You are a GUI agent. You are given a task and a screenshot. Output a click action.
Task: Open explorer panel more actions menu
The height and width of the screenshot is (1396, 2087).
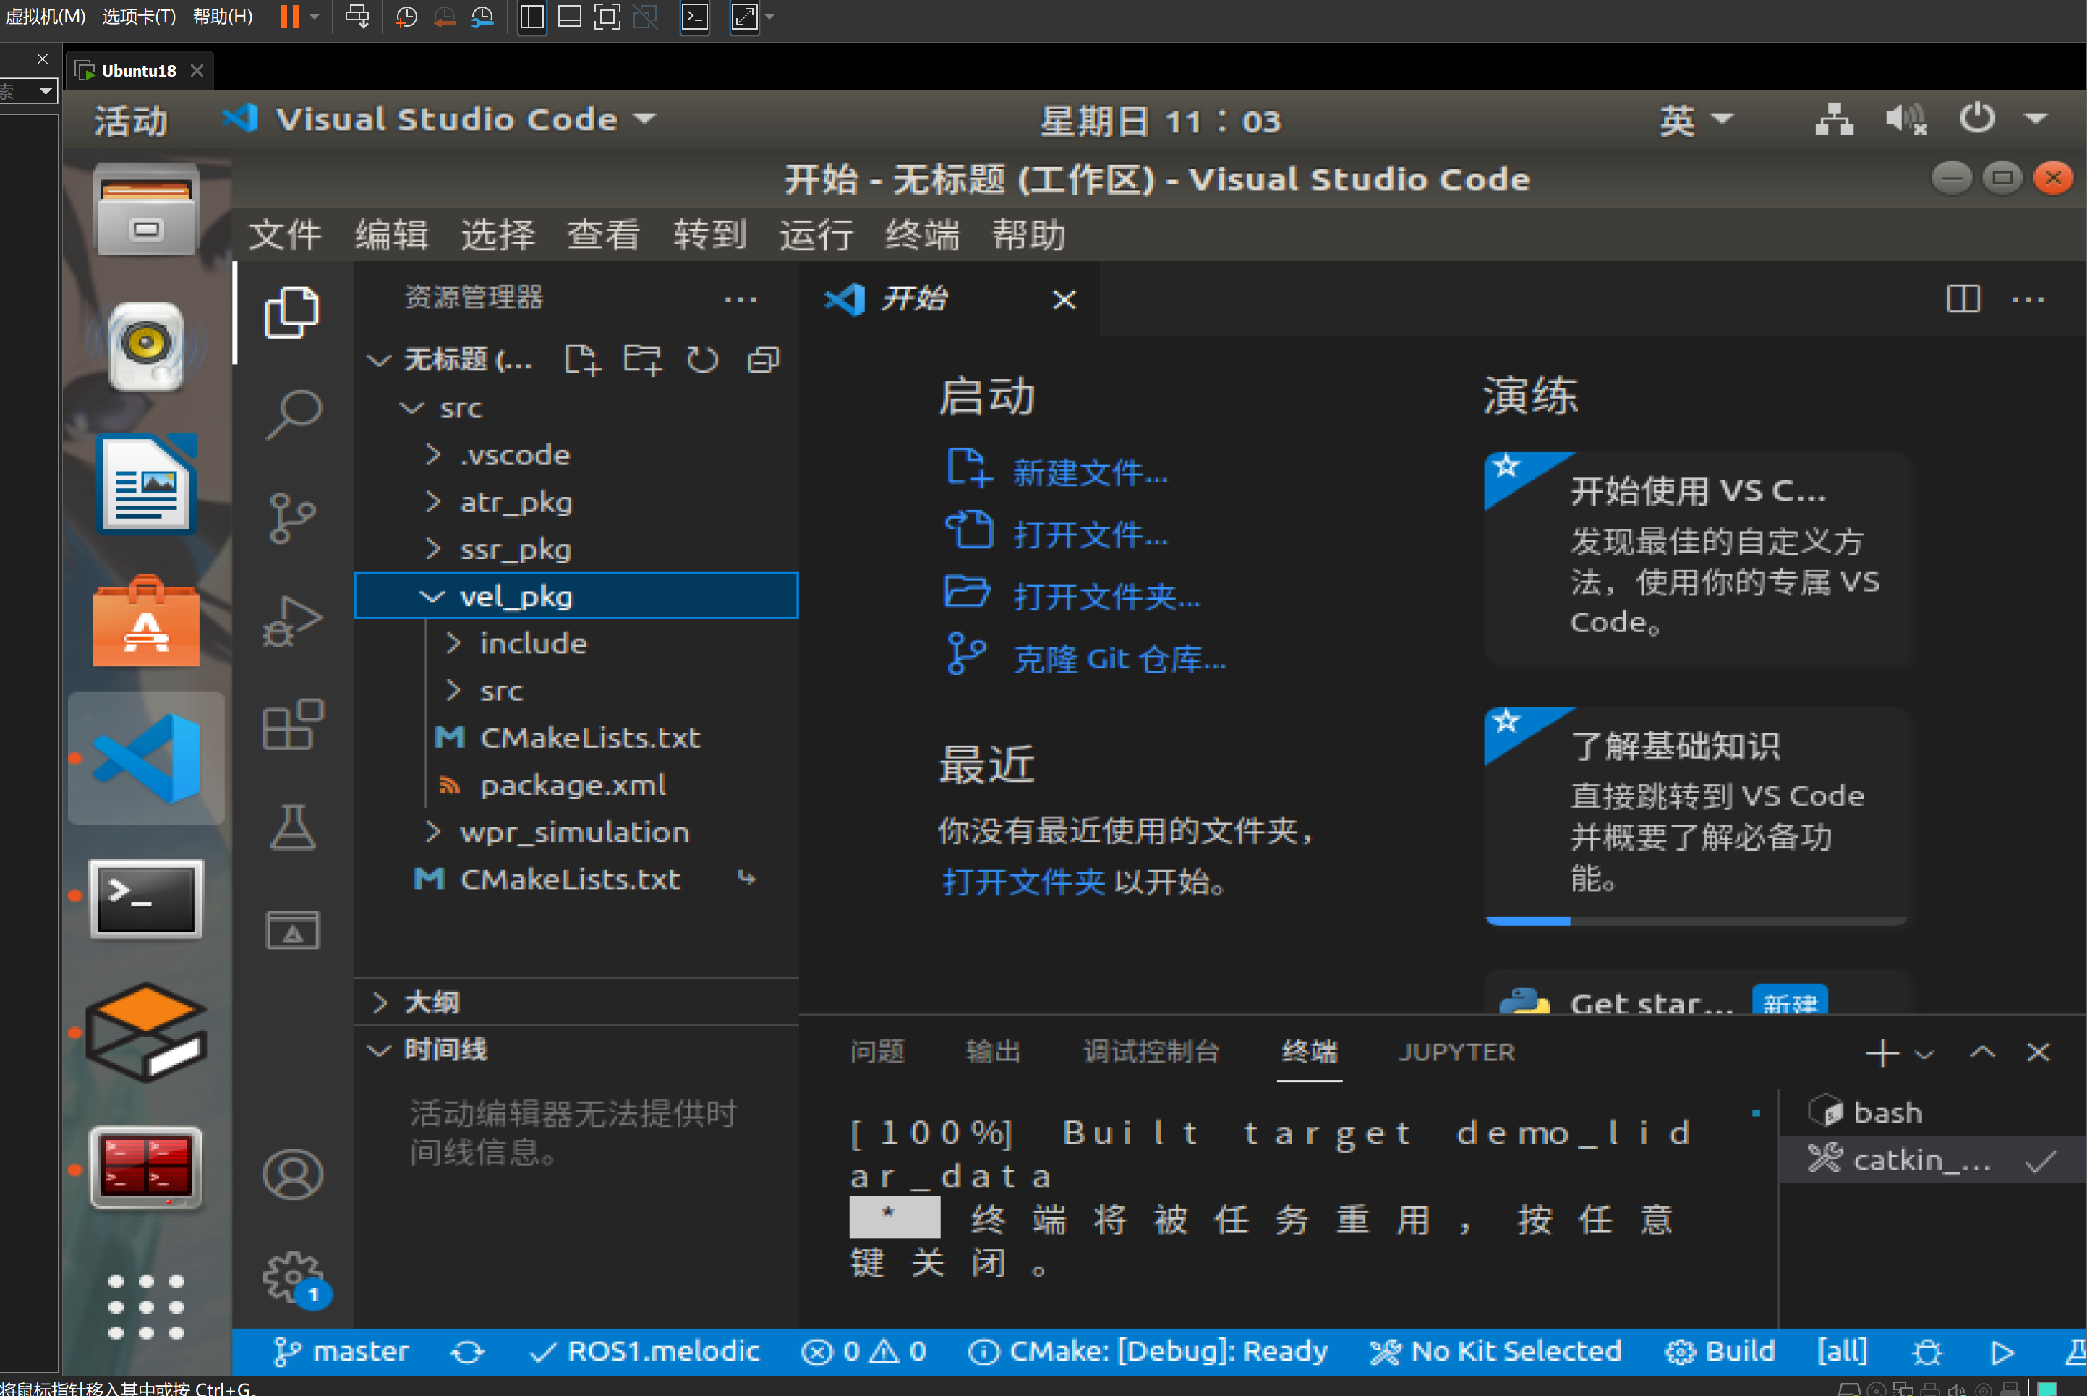pyautogui.click(x=740, y=299)
